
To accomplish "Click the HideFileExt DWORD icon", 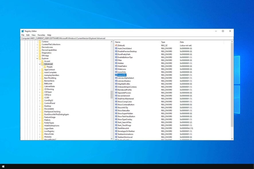I will tap(116, 66).
